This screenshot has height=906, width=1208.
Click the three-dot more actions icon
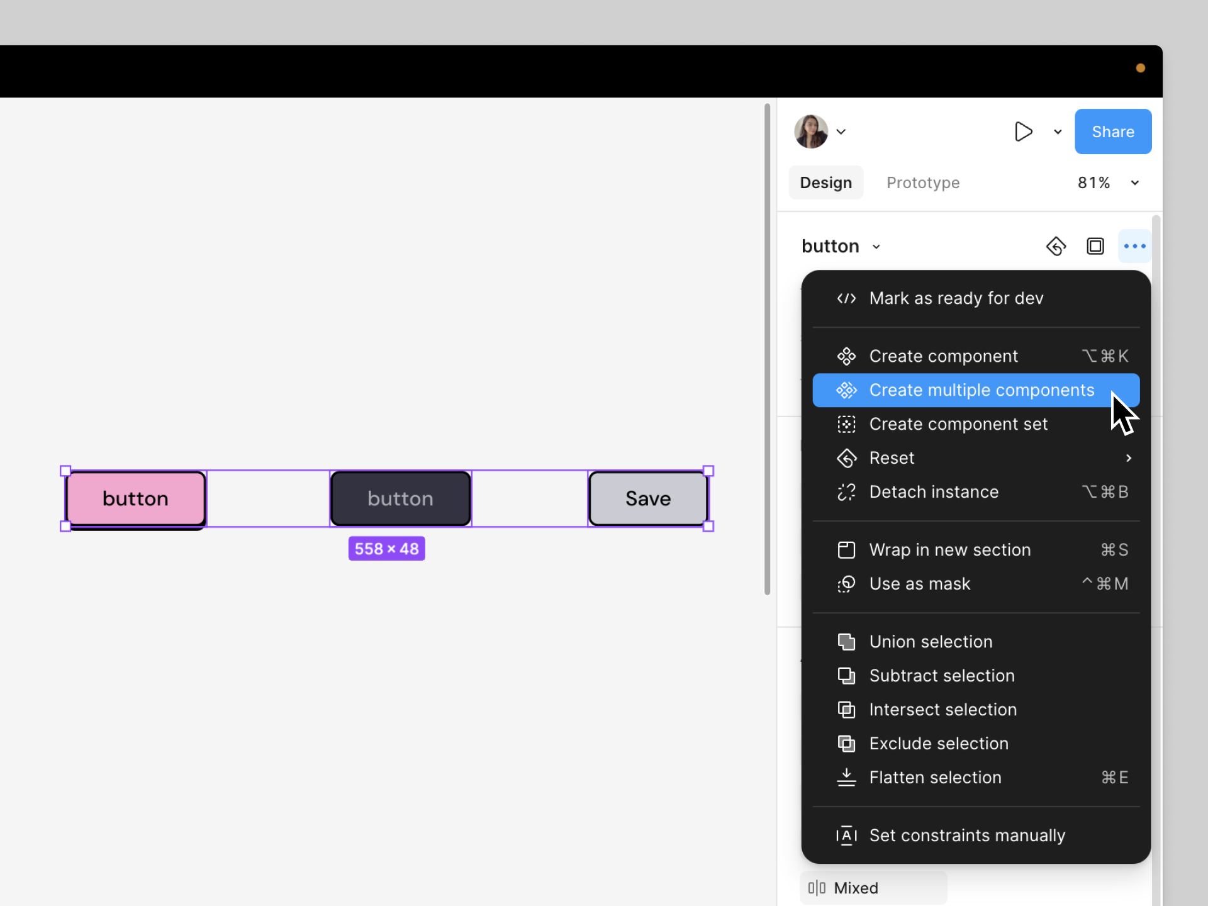tap(1134, 246)
